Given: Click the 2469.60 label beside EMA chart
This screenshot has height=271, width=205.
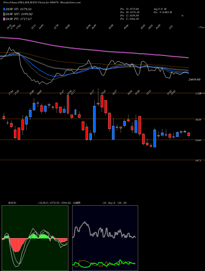Looking at the screenshot, I should (194, 80).
